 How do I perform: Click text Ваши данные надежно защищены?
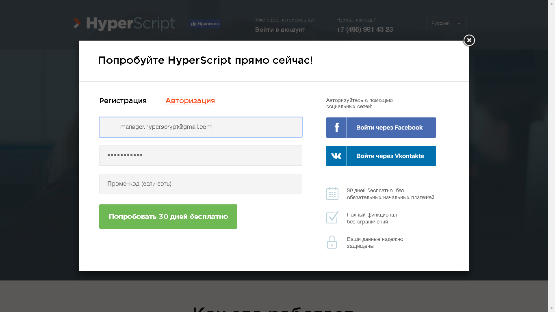click(375, 243)
